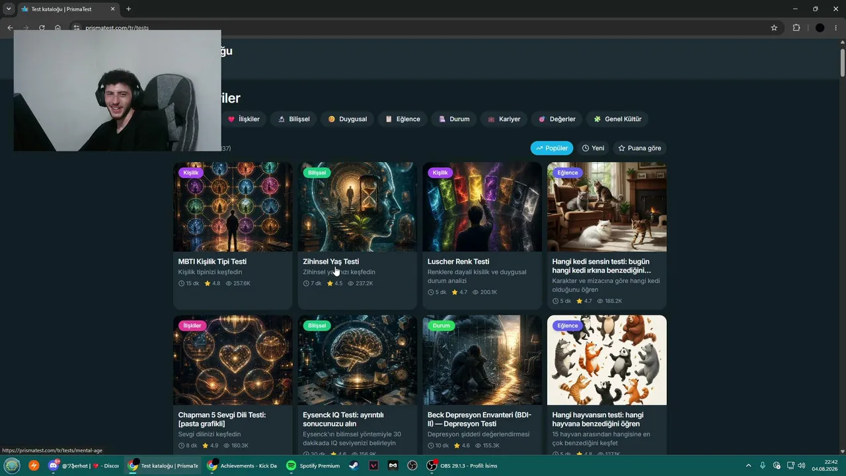846x476 pixels.
Task: Open a new browser tab
Action: pos(128,9)
